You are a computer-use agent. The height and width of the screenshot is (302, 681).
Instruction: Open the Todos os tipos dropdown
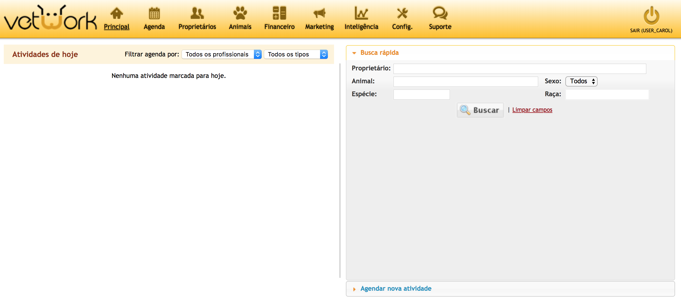pos(296,54)
